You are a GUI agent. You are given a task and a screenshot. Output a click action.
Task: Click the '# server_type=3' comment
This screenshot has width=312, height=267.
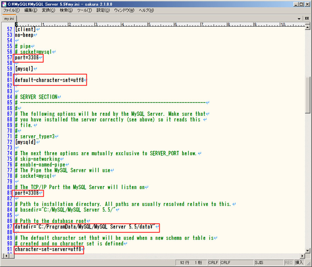35,136
